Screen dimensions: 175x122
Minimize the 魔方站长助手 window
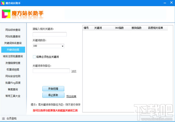pos(165,3)
